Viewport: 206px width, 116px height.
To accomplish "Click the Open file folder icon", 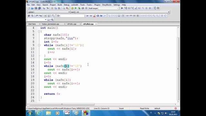I will point(32,8).
